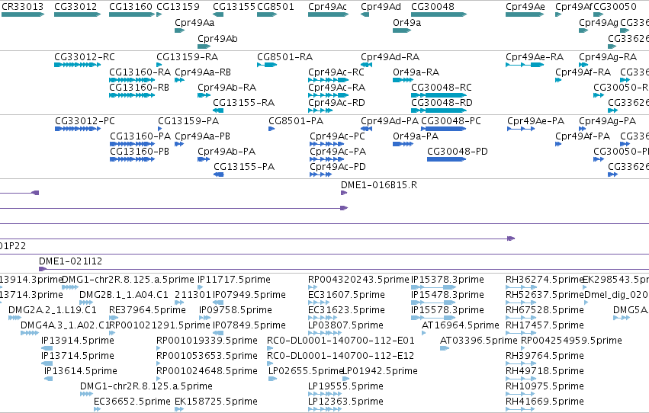This screenshot has height=413, width=649.
Task: Select the CR33013 gene feature bar
Action: coord(23,14)
